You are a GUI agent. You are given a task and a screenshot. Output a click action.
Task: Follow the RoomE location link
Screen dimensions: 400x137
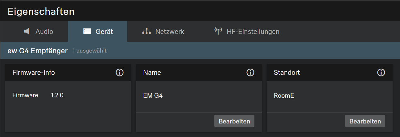pos(284,96)
